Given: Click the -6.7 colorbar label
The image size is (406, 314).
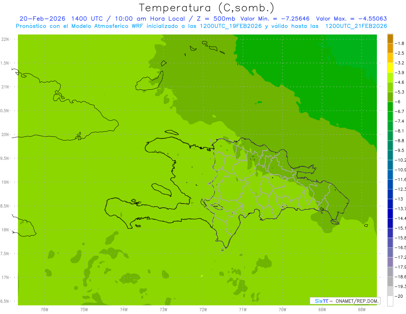Looking at the screenshot, I should click(x=400, y=111).
